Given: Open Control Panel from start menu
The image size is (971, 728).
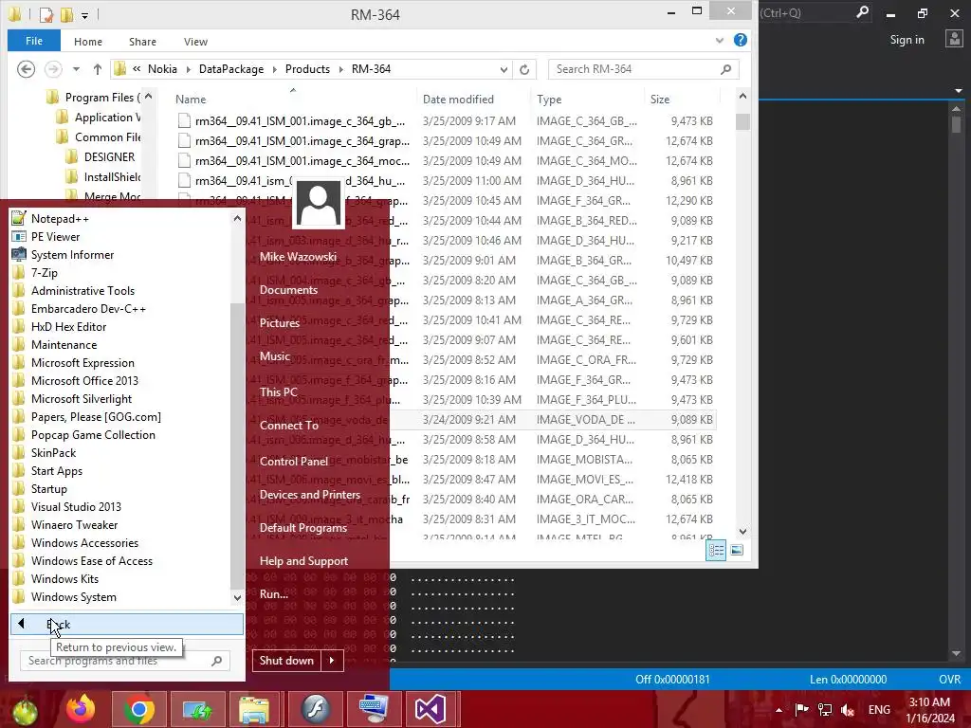Looking at the screenshot, I should point(294,462).
